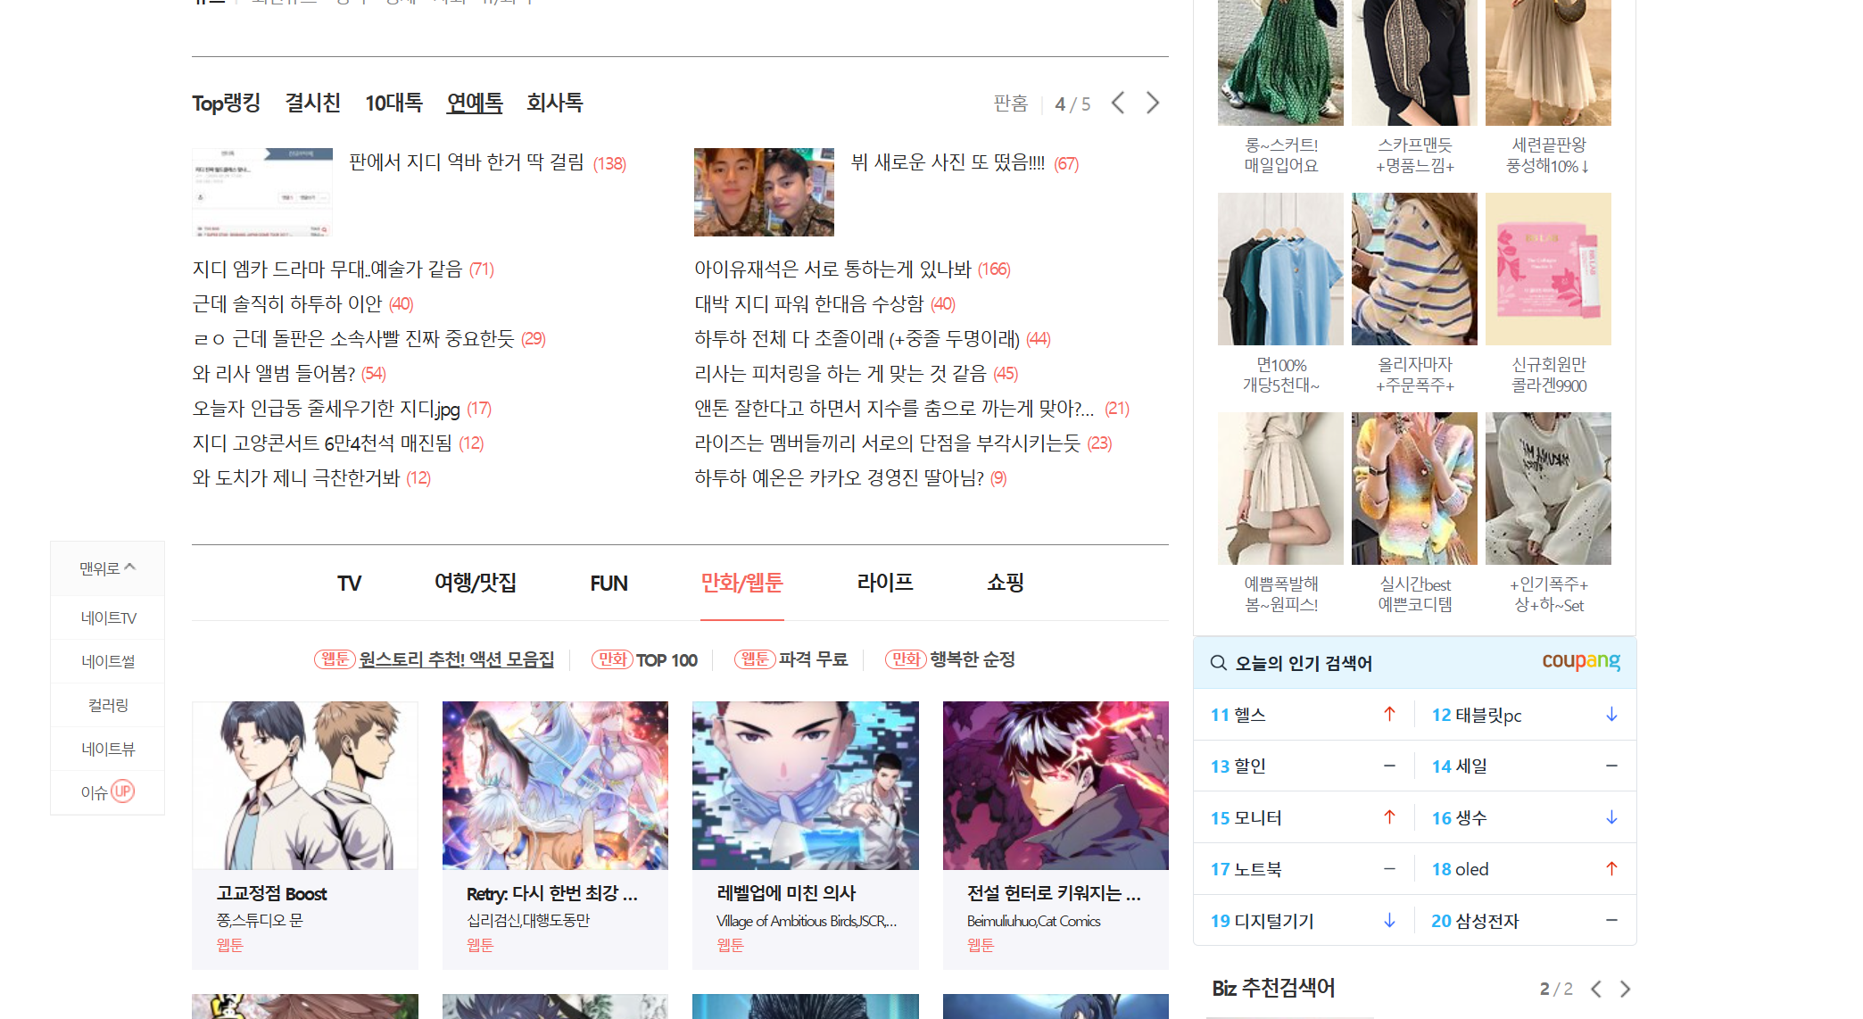The image size is (1863, 1019).
Task: Click the previous arrow in ranking pager
Action: tap(1118, 104)
